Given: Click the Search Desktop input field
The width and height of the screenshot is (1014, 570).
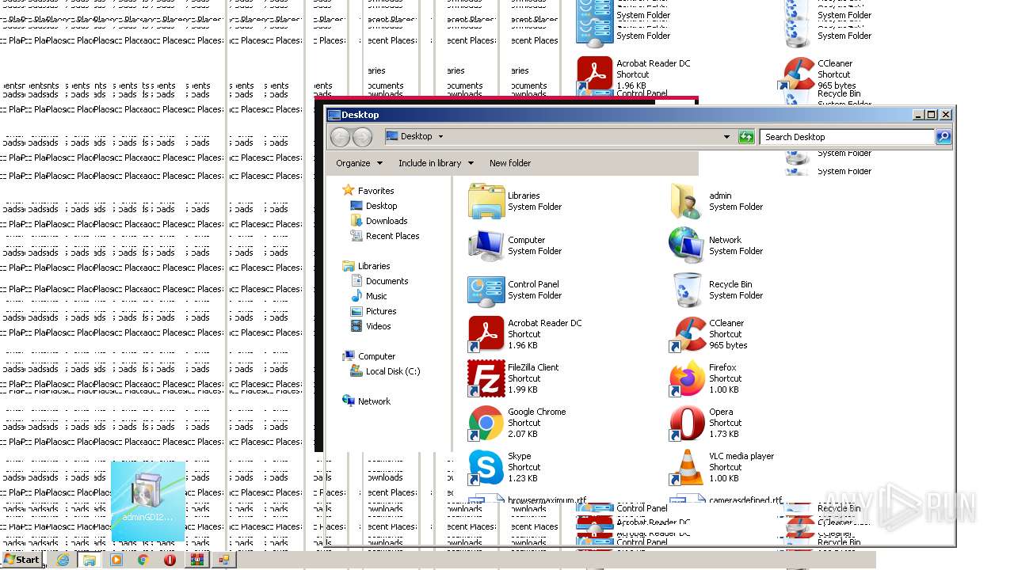Looking at the screenshot, I should coord(847,137).
